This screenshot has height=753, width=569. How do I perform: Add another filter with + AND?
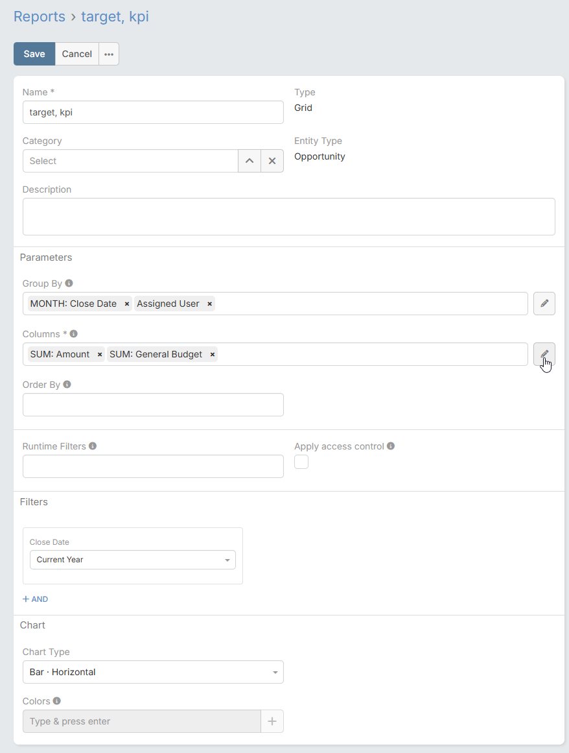36,599
